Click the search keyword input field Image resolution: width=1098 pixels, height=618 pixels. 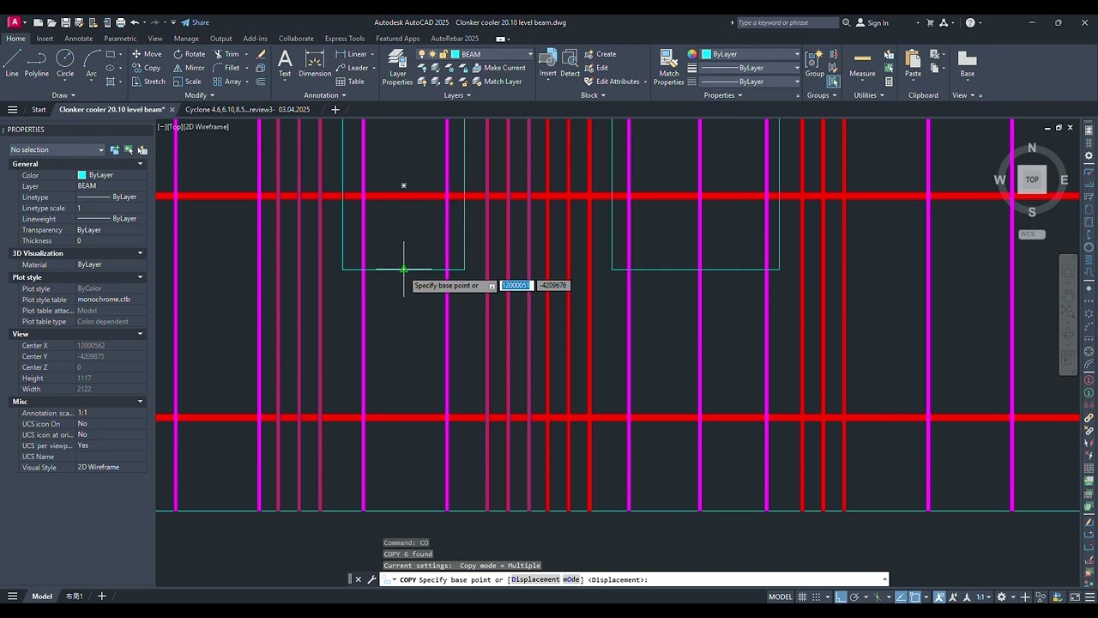coord(787,23)
